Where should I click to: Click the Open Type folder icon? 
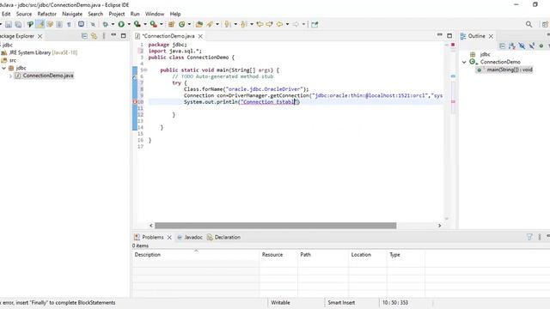pyautogui.click(x=199, y=24)
